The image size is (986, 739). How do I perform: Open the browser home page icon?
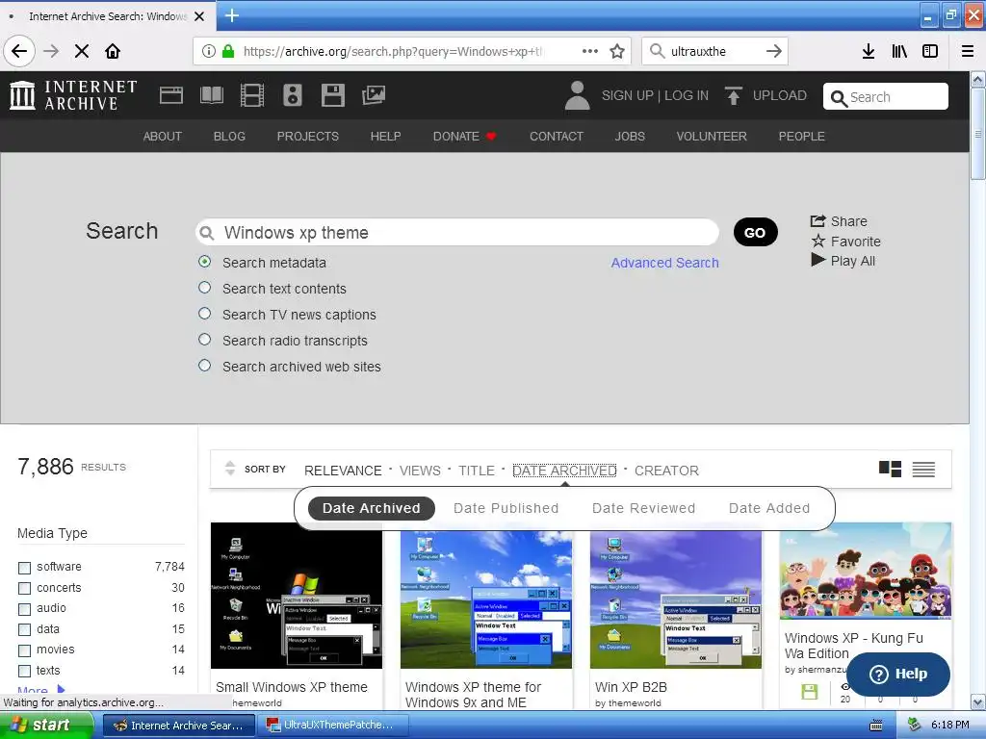pos(113,51)
